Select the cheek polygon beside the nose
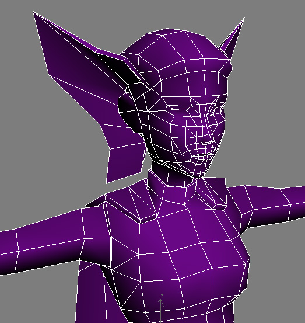This screenshot has width=305, height=323. [x=179, y=132]
